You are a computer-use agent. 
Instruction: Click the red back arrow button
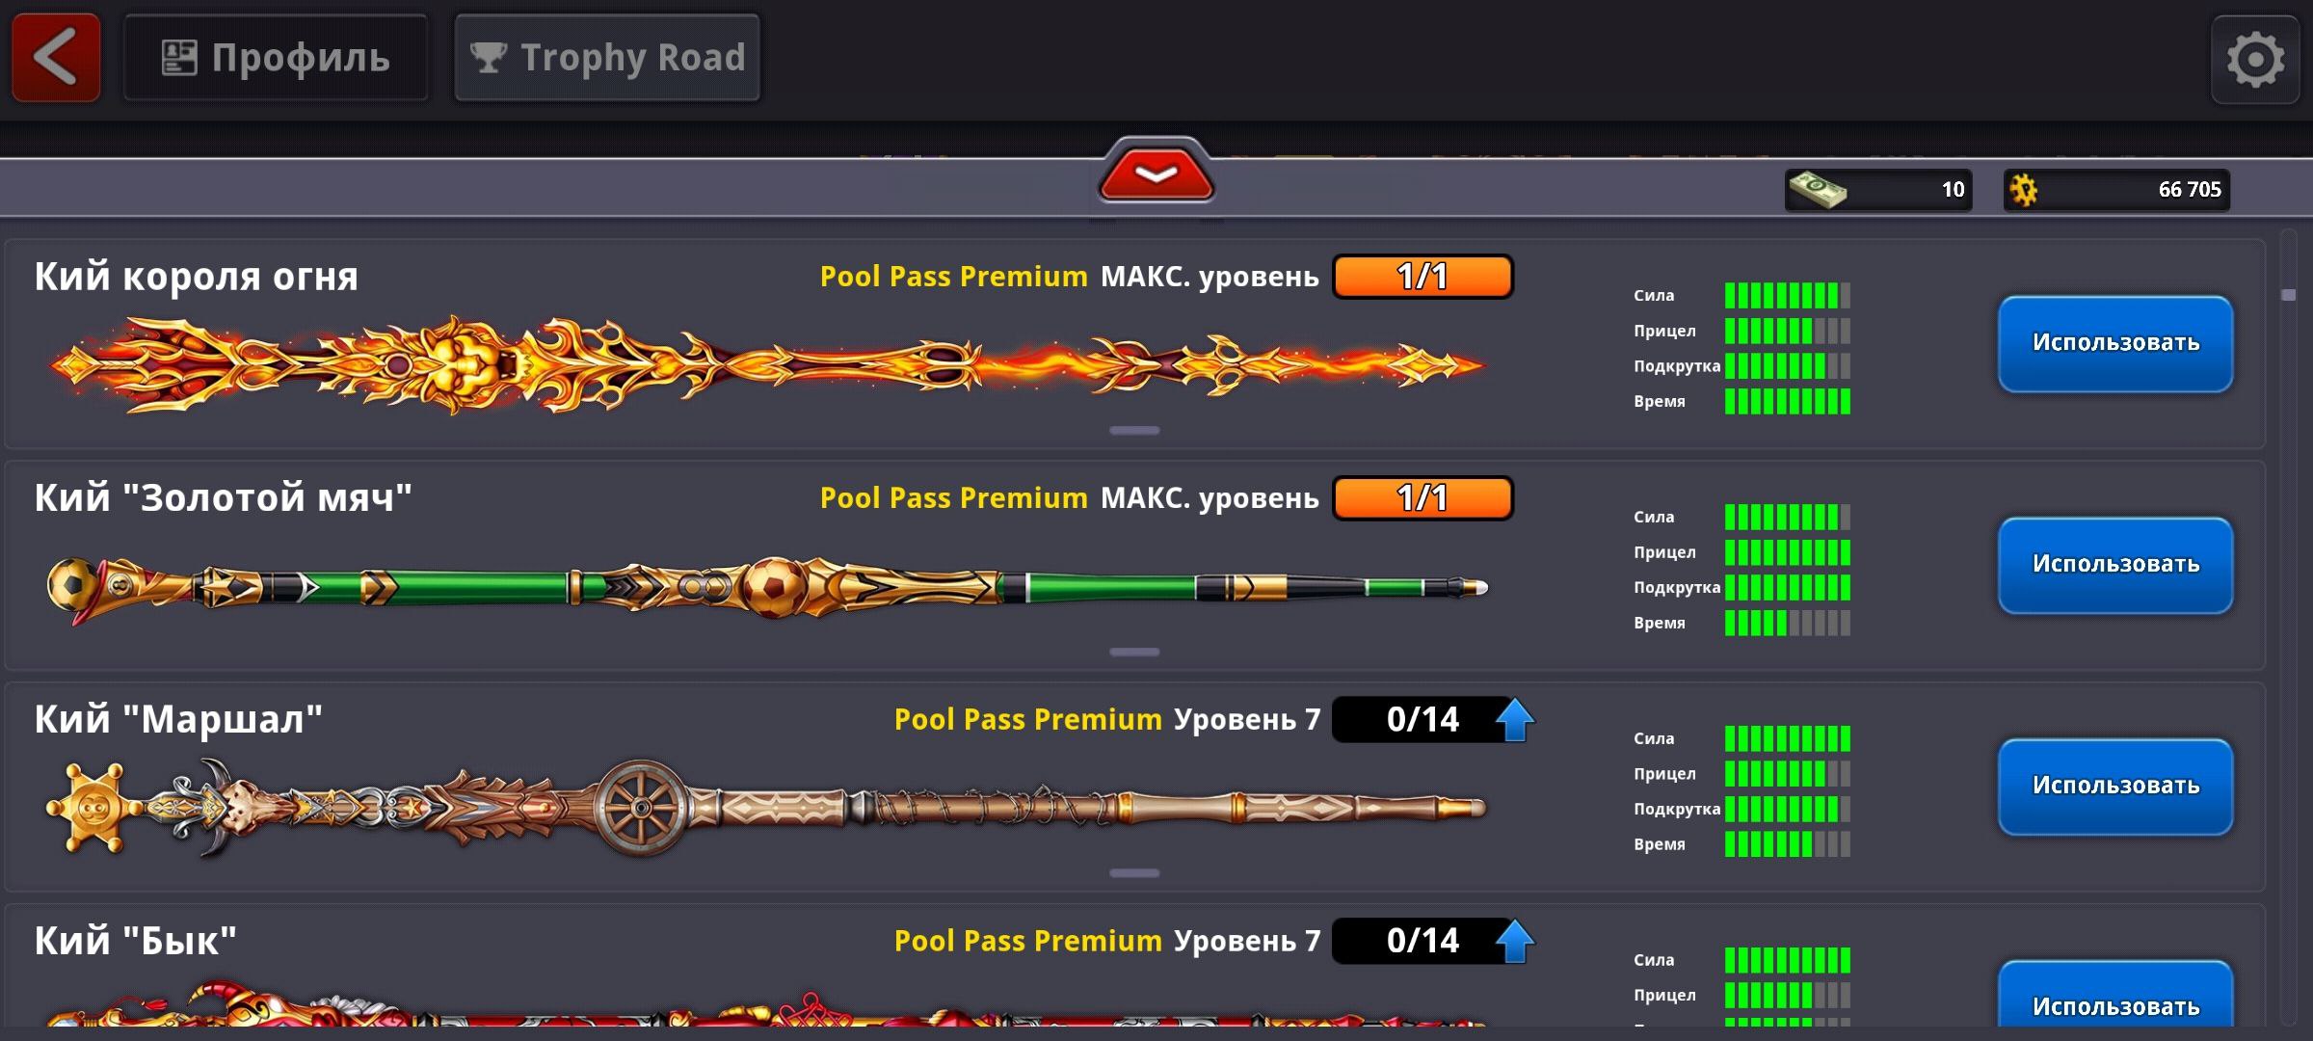coord(56,57)
